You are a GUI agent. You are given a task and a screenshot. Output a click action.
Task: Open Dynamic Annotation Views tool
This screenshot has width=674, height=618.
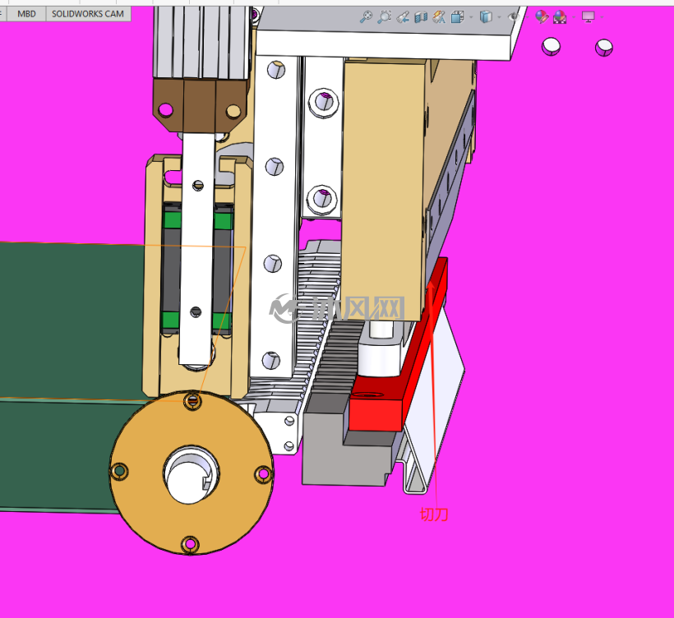tap(439, 17)
